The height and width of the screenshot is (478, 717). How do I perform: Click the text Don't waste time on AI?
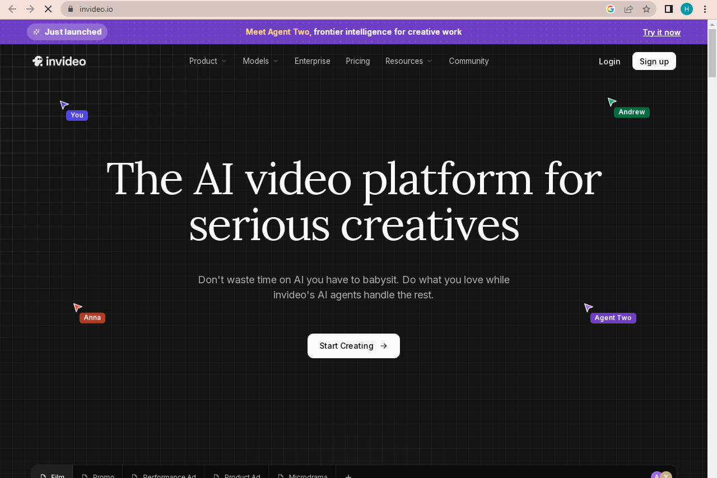point(354,287)
